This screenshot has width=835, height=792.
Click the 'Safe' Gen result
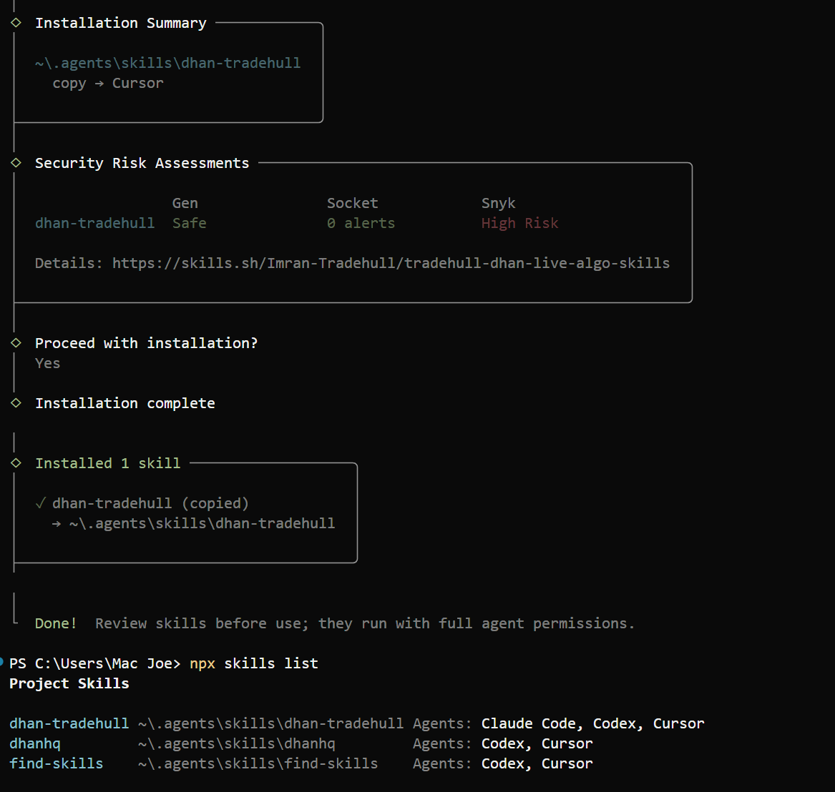[x=190, y=224]
